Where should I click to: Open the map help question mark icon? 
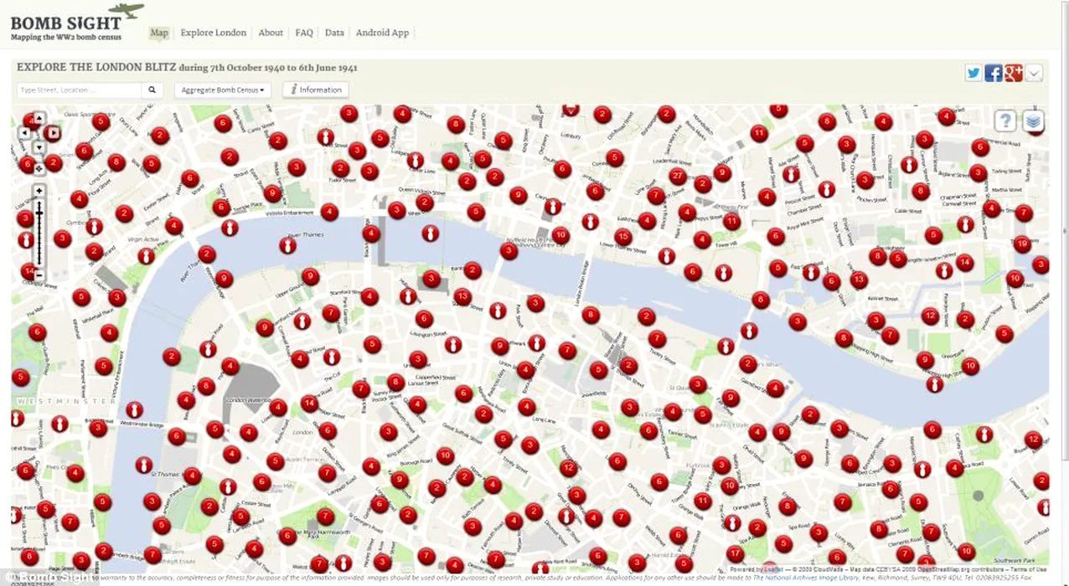(x=1005, y=121)
